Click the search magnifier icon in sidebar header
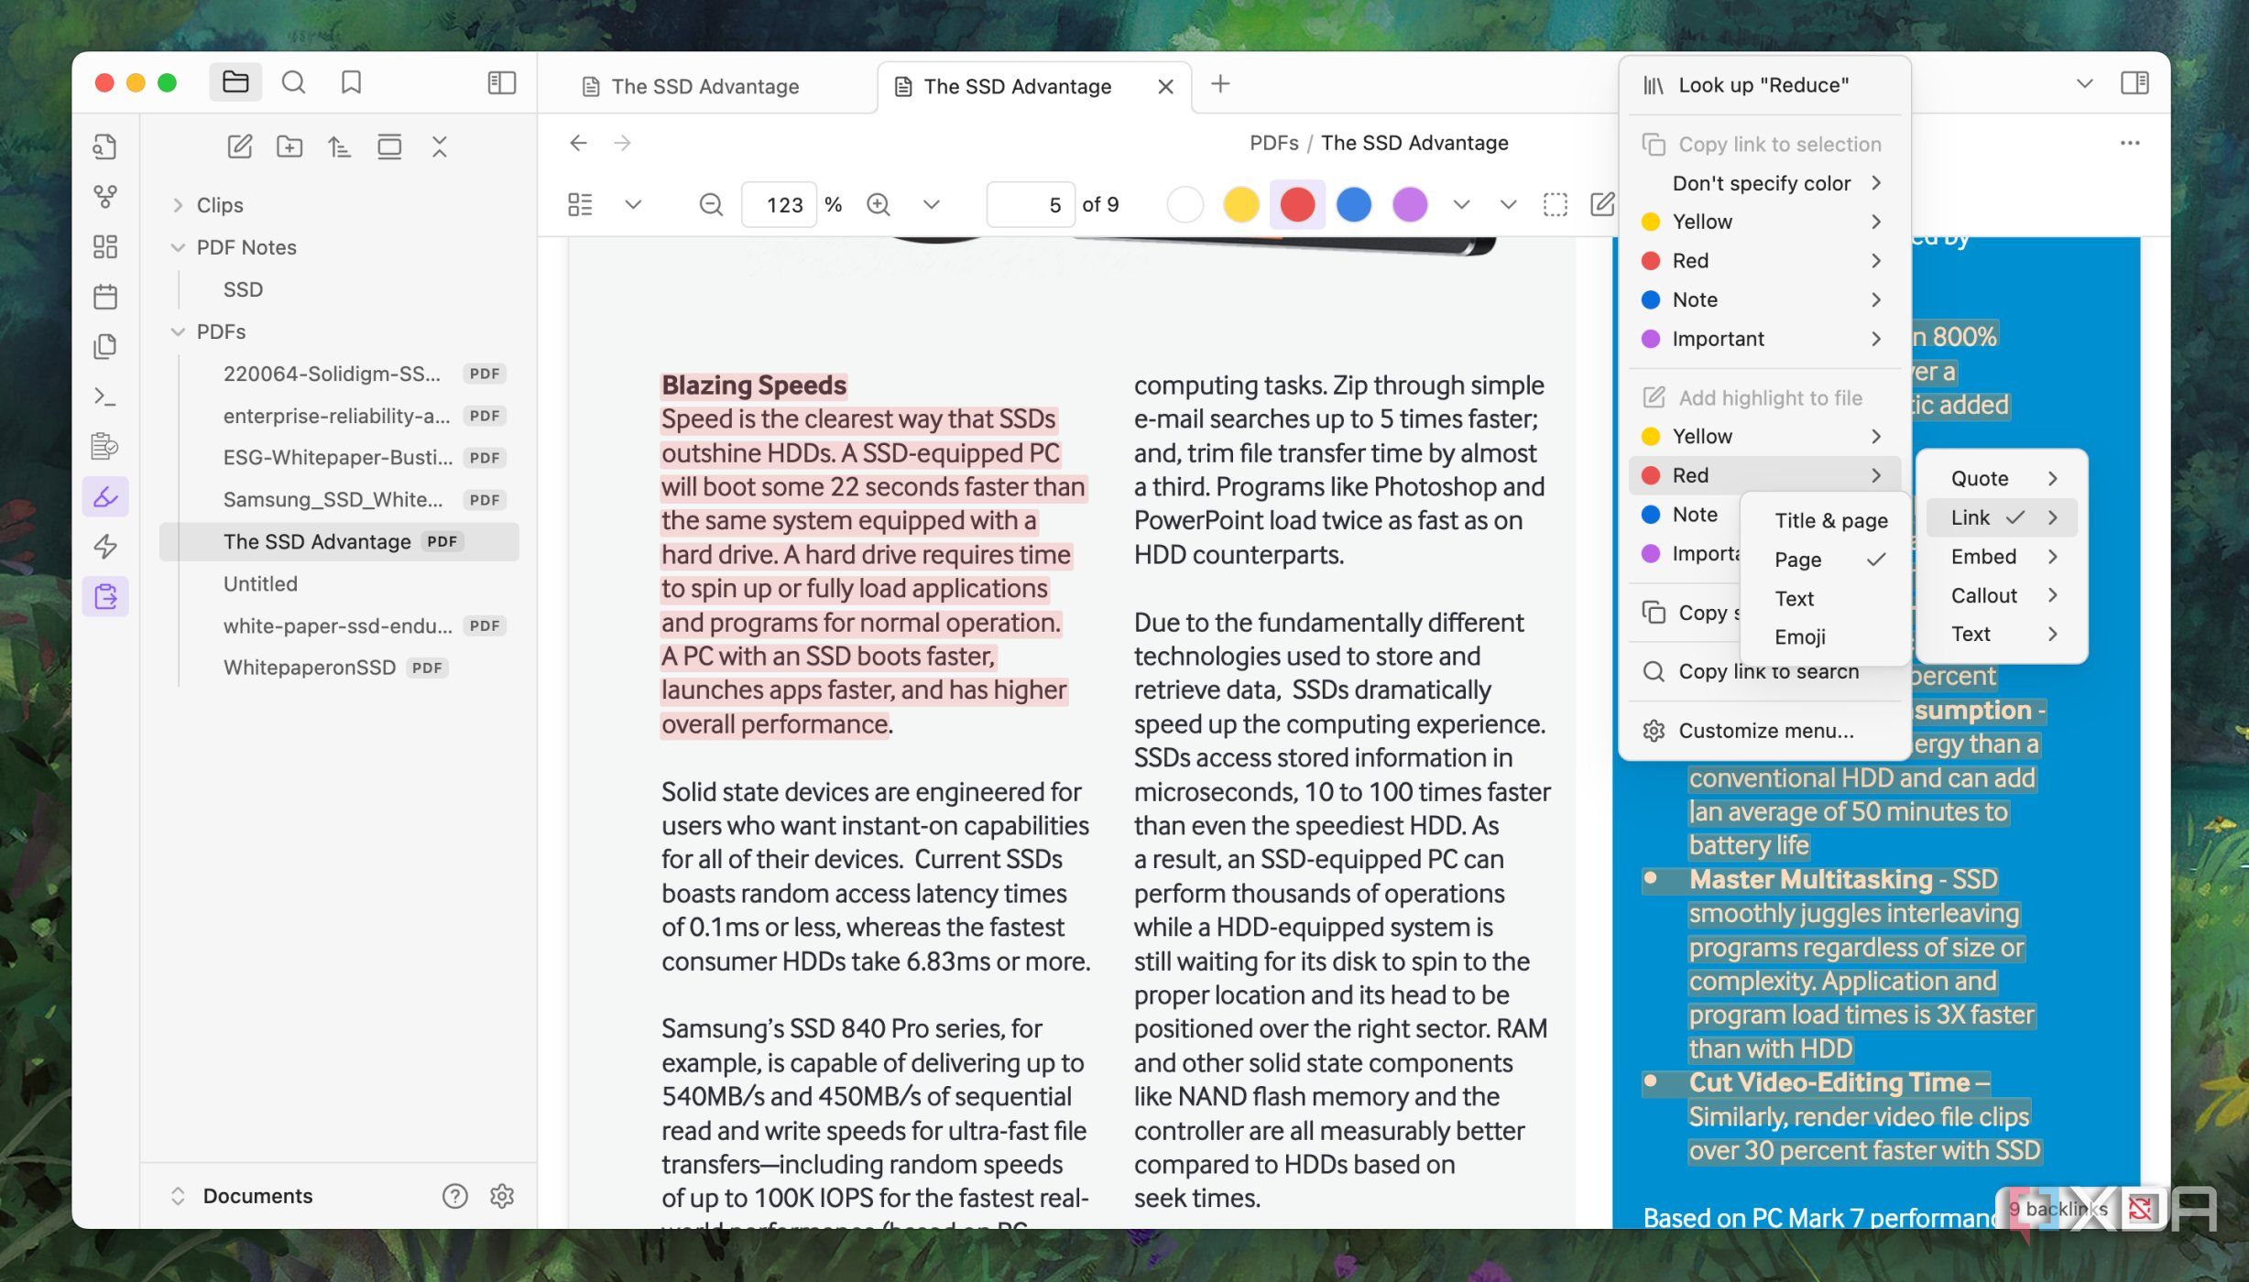The width and height of the screenshot is (2249, 1282). tap(293, 83)
